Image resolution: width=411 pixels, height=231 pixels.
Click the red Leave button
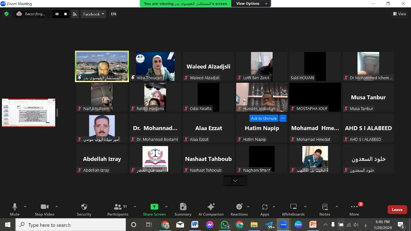(397, 210)
